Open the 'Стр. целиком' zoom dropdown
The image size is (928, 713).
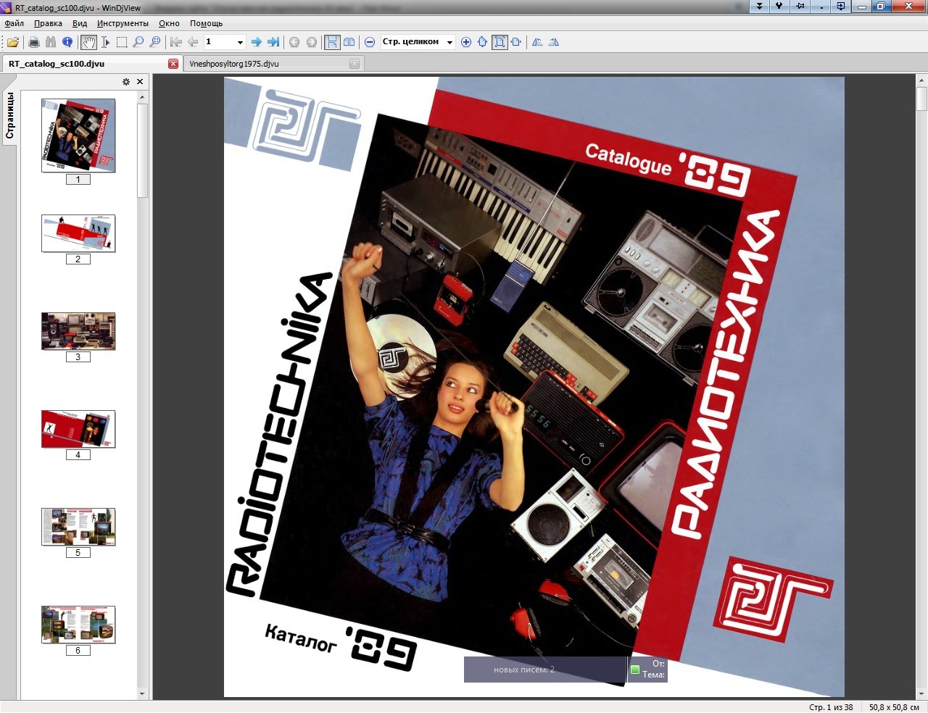coord(449,42)
